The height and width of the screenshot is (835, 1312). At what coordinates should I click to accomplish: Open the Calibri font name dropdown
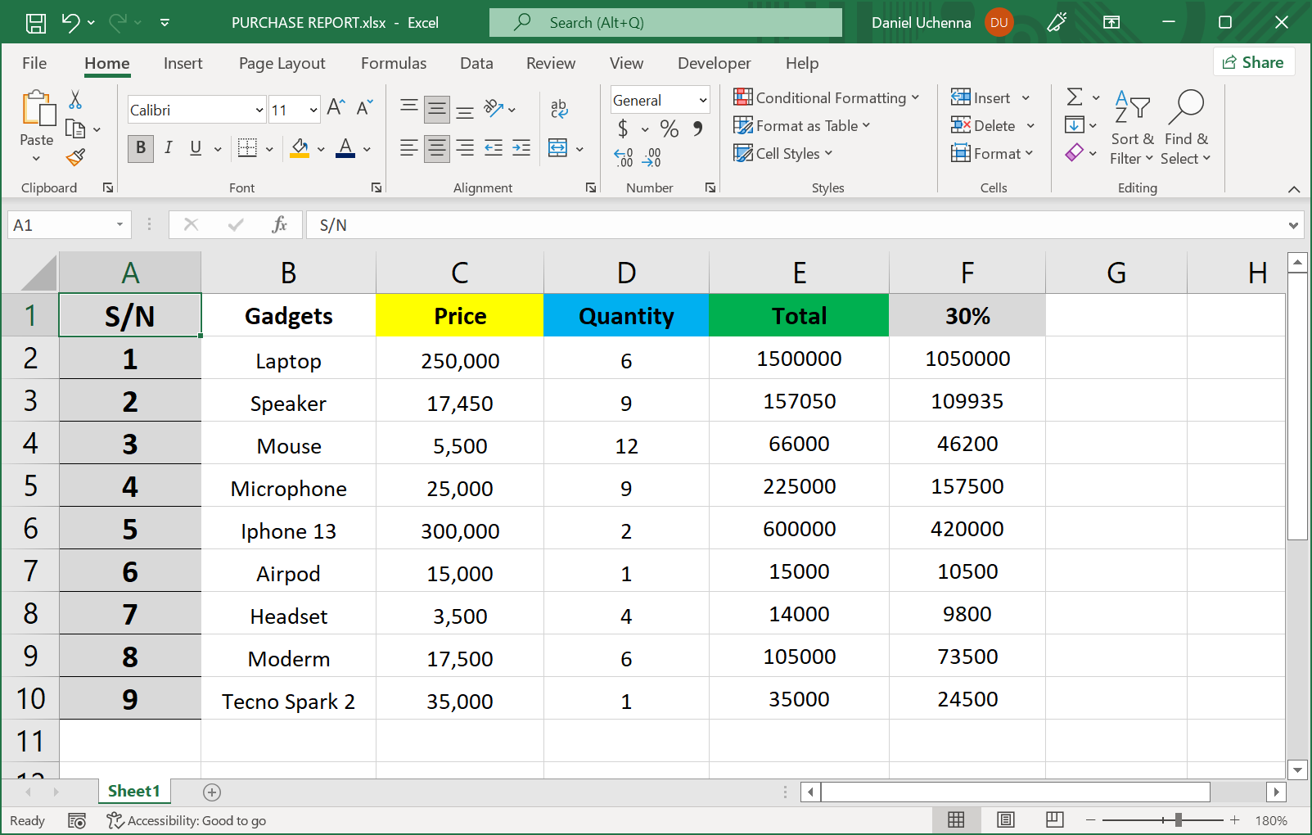[x=259, y=110]
